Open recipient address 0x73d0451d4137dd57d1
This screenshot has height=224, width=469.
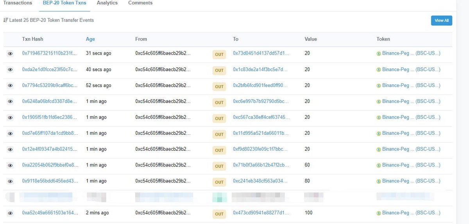pos(261,53)
